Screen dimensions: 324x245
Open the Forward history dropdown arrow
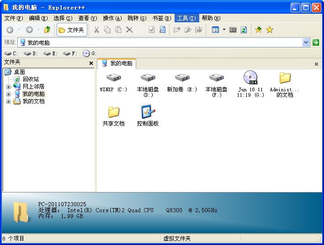coord(38,30)
